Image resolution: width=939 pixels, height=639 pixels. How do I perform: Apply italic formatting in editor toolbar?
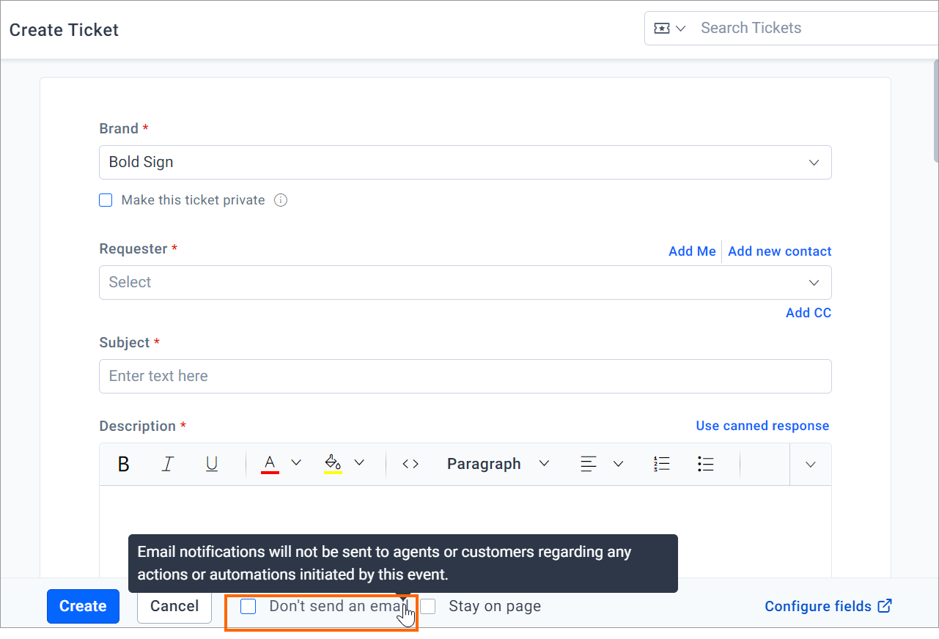[168, 464]
